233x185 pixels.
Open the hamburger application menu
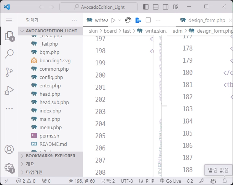tap(9, 20)
